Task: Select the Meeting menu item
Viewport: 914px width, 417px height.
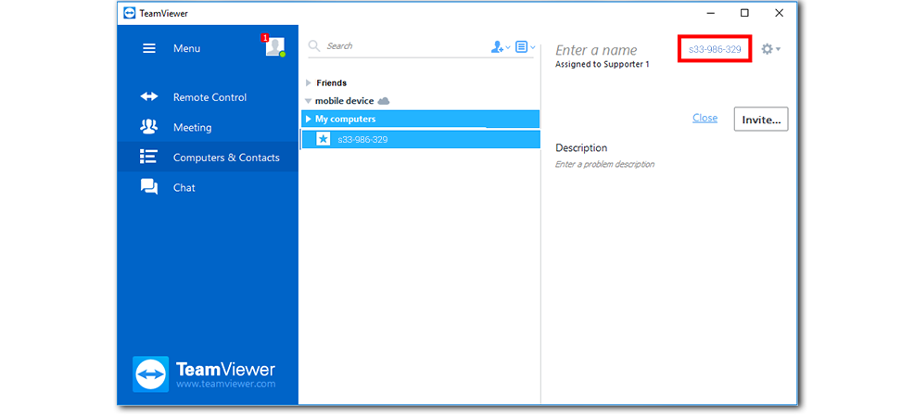Action: (208, 127)
